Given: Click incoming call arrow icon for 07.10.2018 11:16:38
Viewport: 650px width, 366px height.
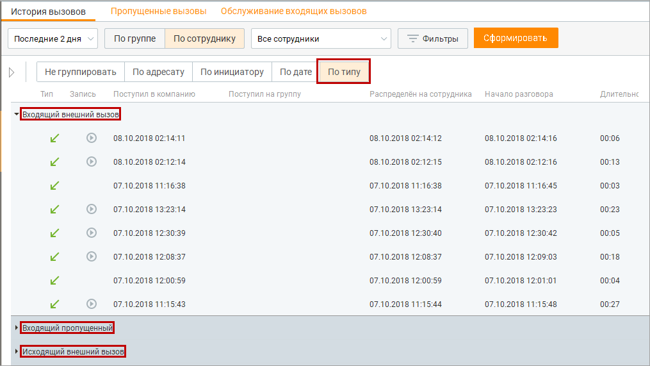Looking at the screenshot, I should pos(54,185).
